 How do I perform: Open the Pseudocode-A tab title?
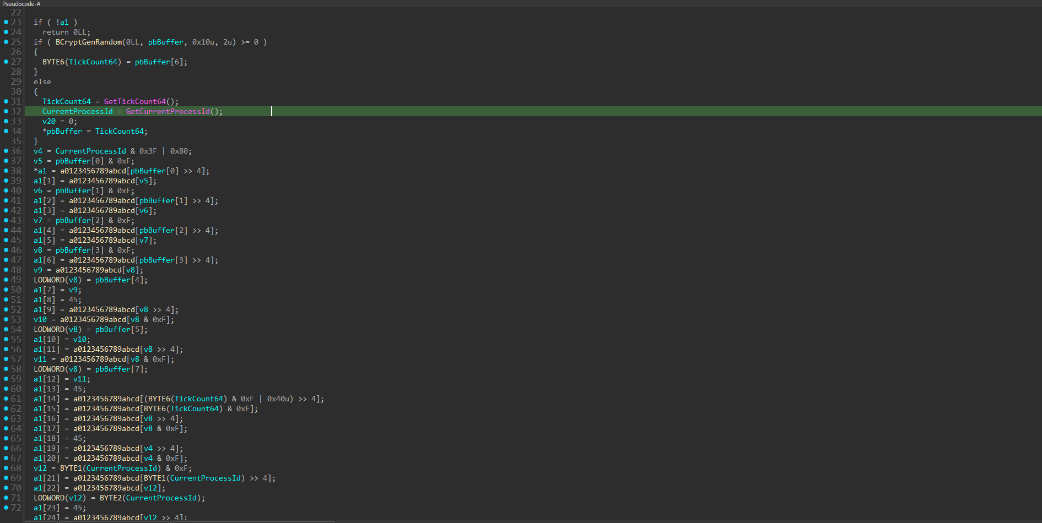(21, 4)
